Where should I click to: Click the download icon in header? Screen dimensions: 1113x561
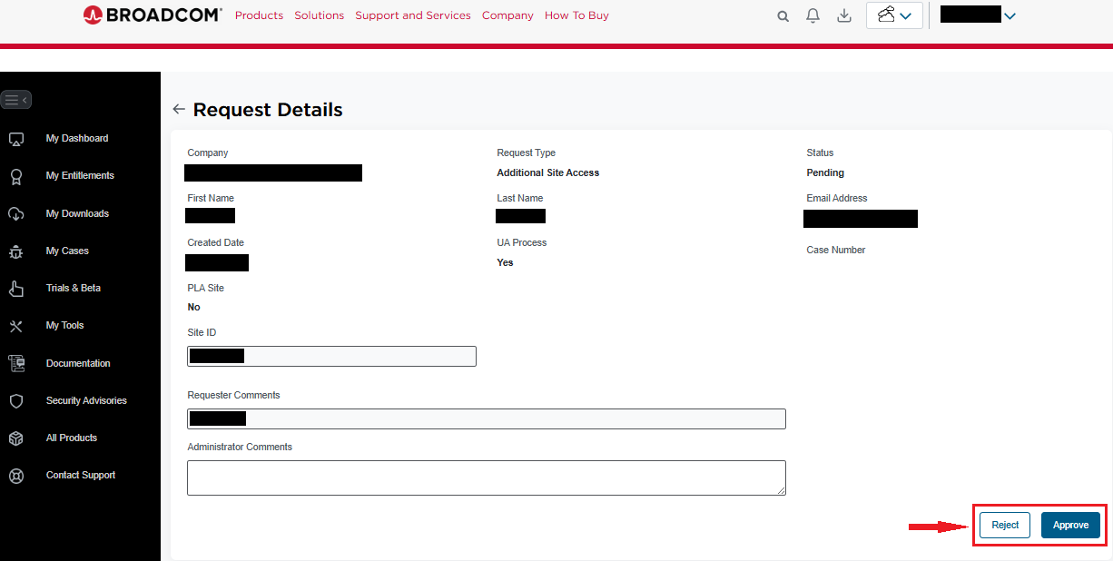click(x=844, y=15)
